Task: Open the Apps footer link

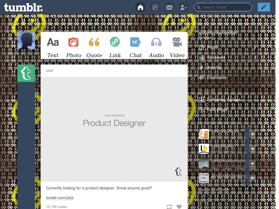Action: pyautogui.click(x=216, y=168)
